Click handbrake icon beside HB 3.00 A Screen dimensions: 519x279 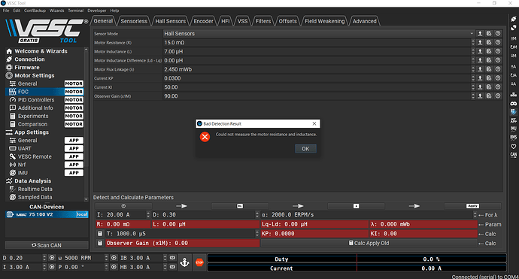click(172, 267)
